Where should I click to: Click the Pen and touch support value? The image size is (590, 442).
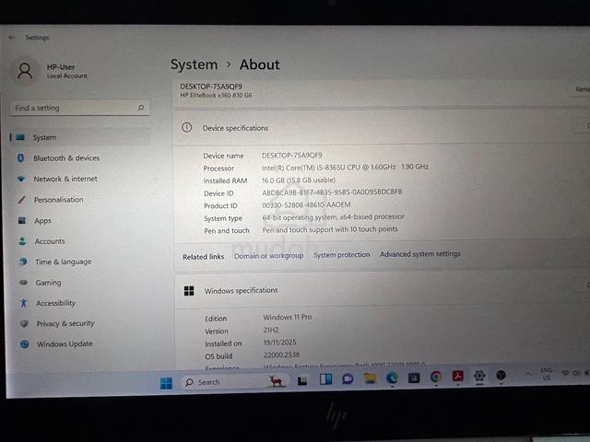coord(330,229)
